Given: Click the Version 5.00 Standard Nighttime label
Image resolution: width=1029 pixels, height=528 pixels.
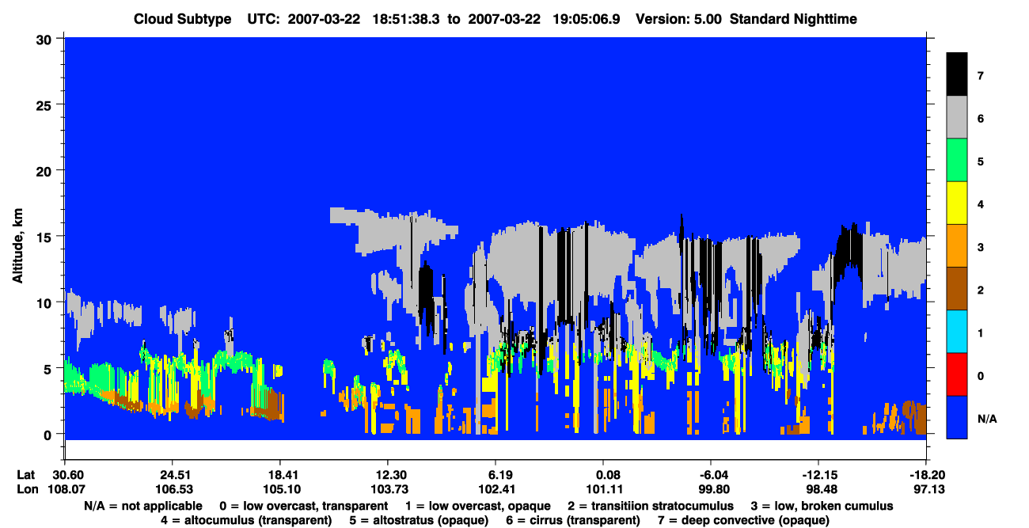Looking at the screenshot, I should click(x=746, y=18).
